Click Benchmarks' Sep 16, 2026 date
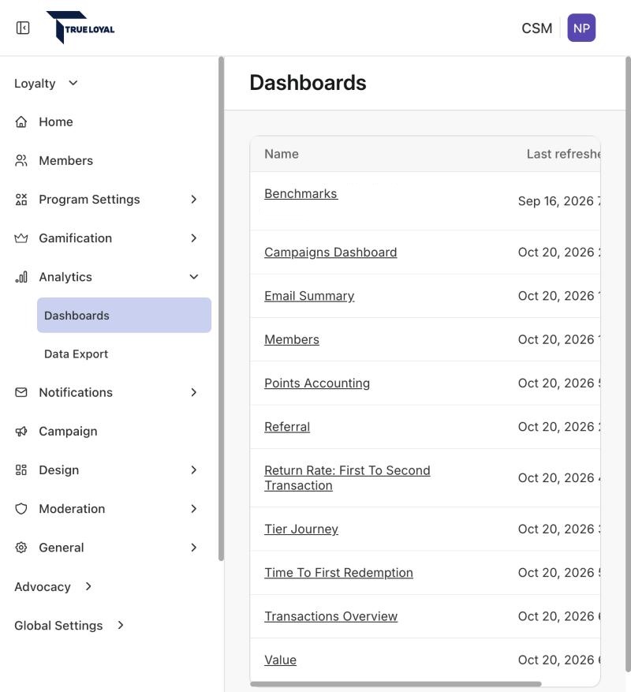This screenshot has width=631, height=692. [559, 200]
